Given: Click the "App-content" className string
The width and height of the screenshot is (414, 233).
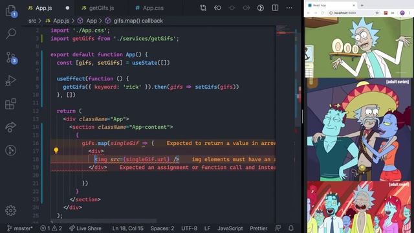Looking at the screenshot, I should pyautogui.click(x=149, y=127).
